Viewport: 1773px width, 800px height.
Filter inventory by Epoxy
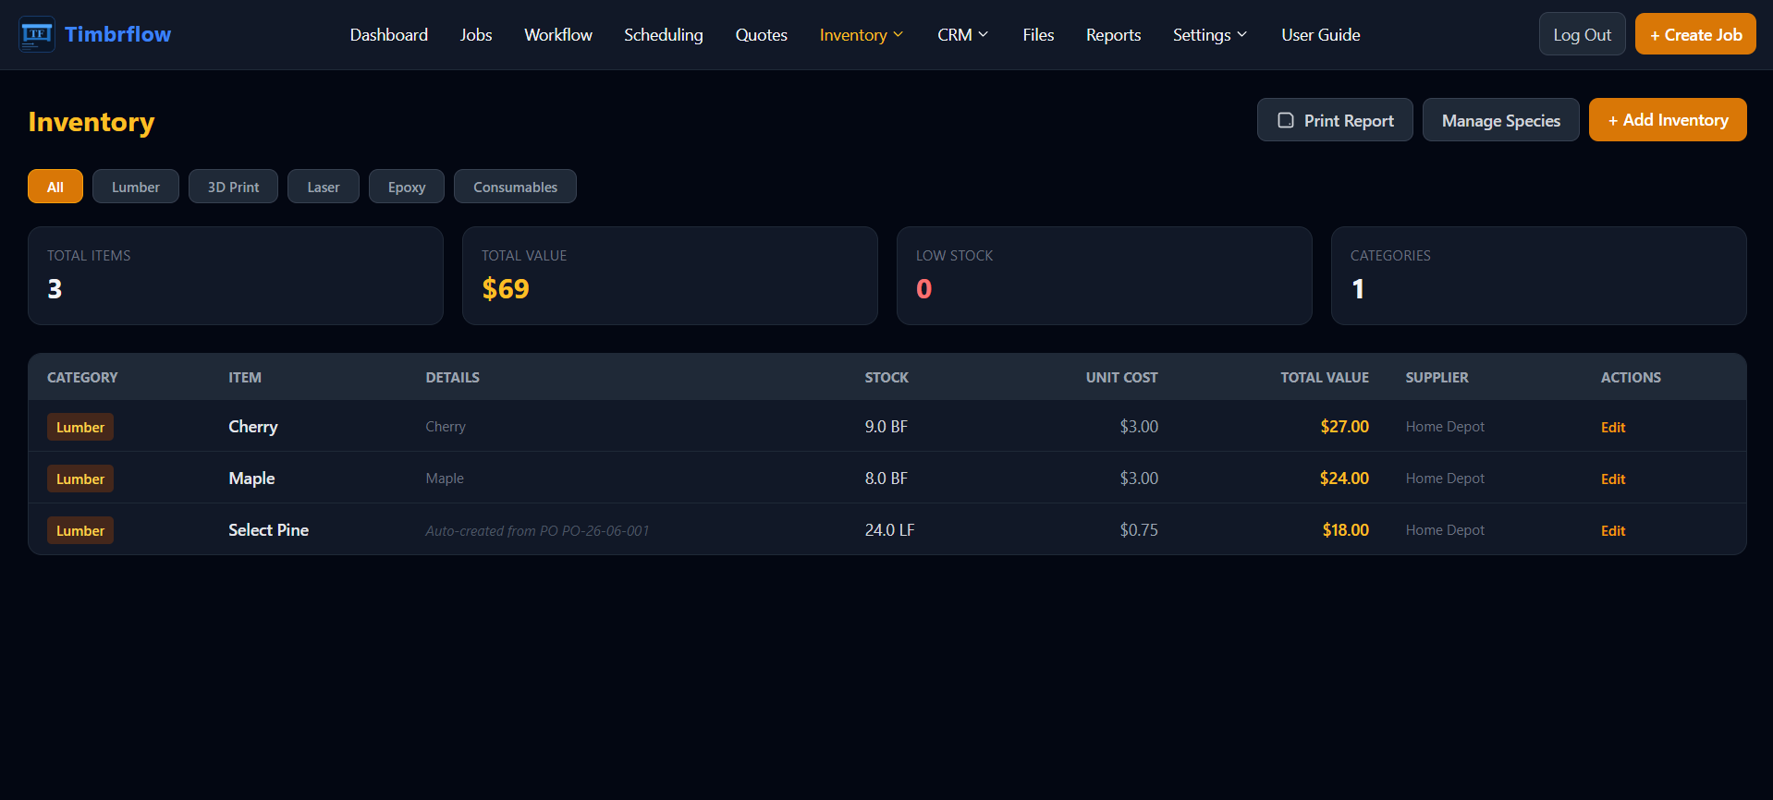point(407,187)
